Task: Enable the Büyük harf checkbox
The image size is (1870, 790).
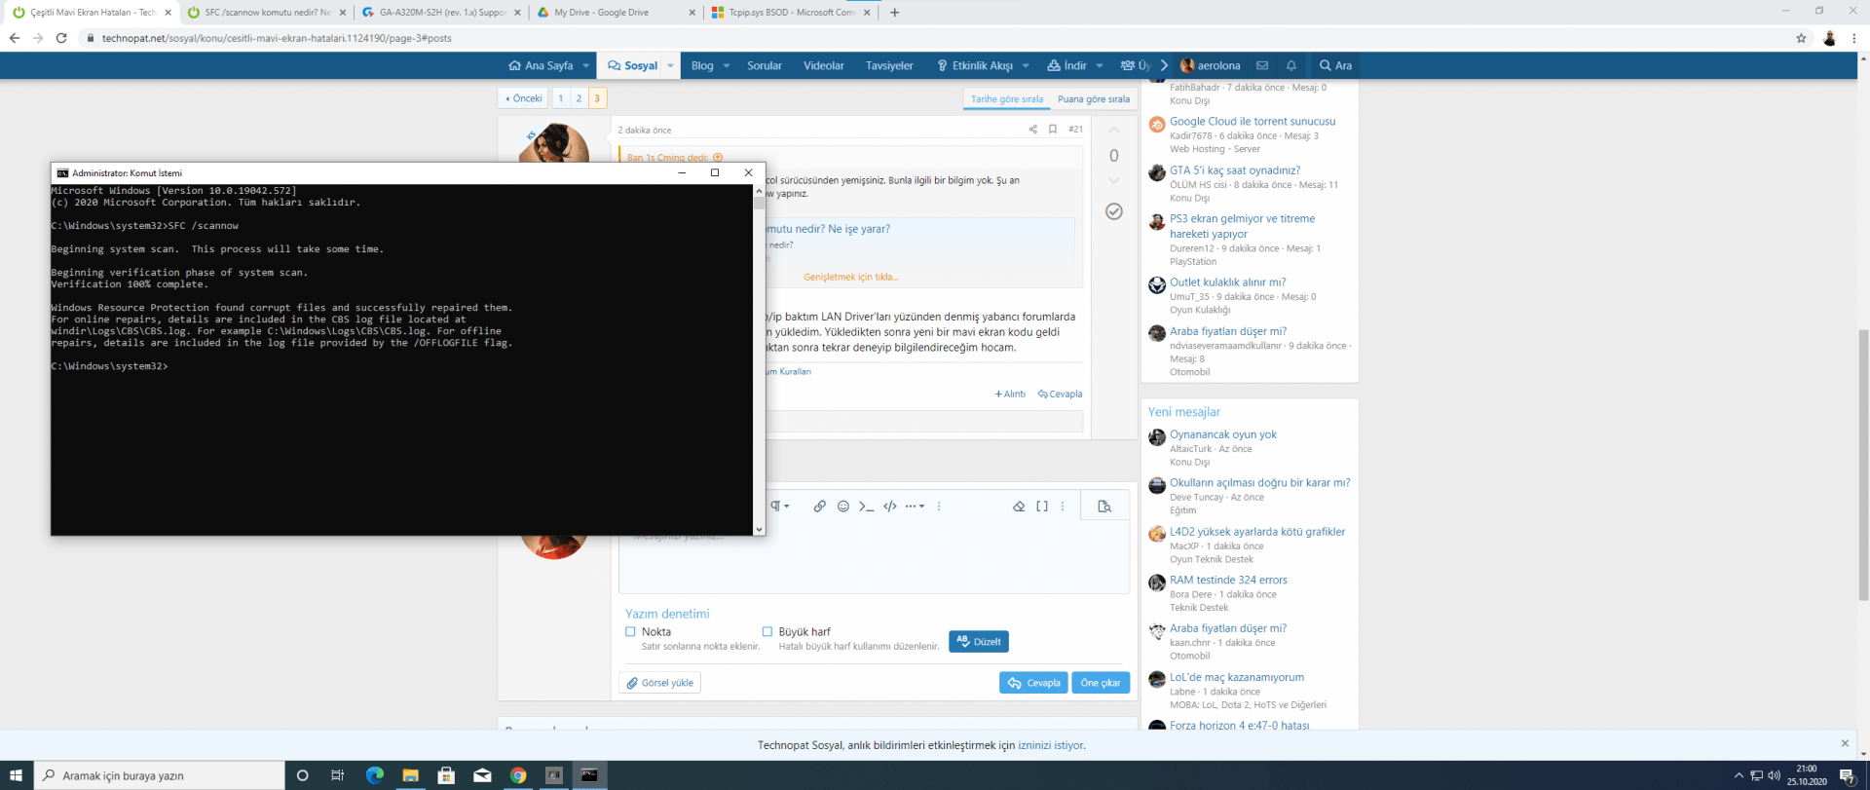Action: click(x=767, y=632)
